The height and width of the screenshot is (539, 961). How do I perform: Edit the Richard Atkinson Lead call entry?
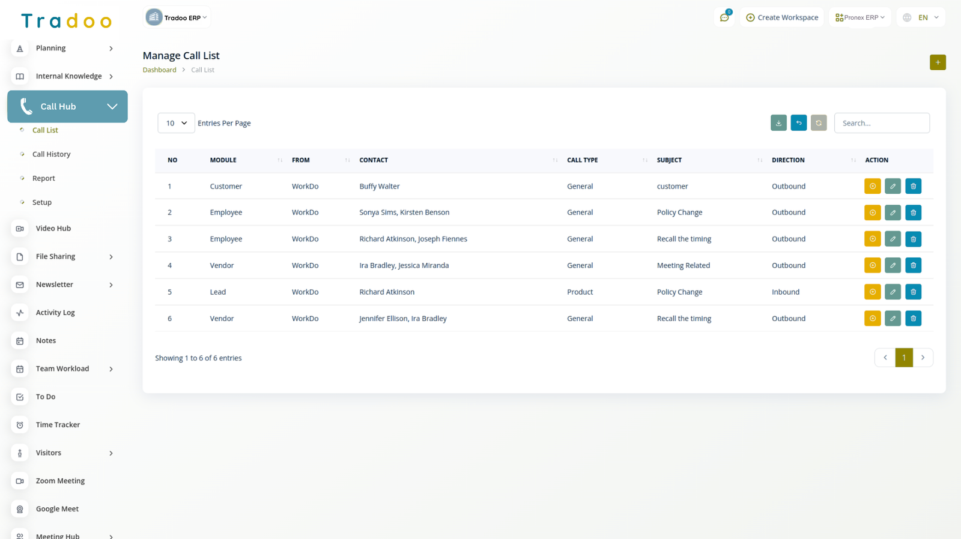(893, 292)
